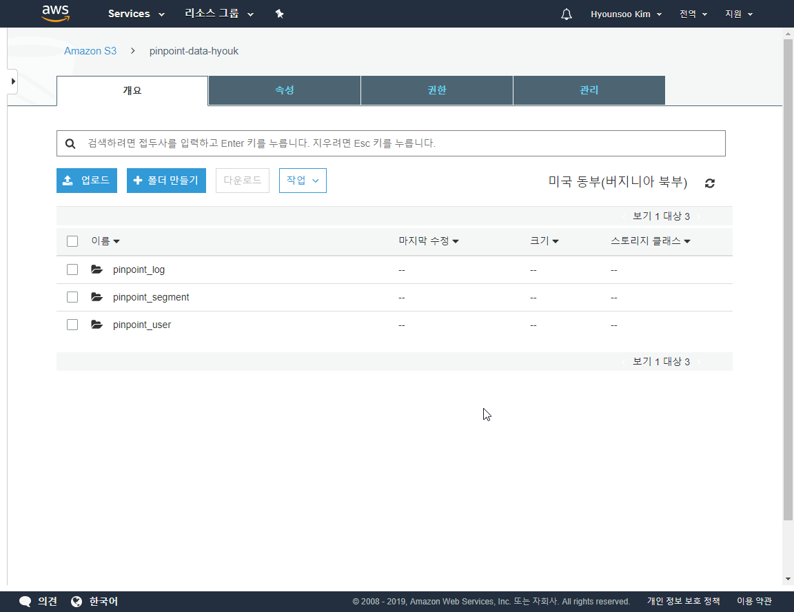Click the 업로드 upload button
The width and height of the screenshot is (794, 612).
pos(87,181)
